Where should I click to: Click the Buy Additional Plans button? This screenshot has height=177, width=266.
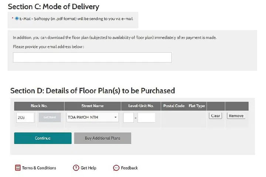[x=102, y=138]
